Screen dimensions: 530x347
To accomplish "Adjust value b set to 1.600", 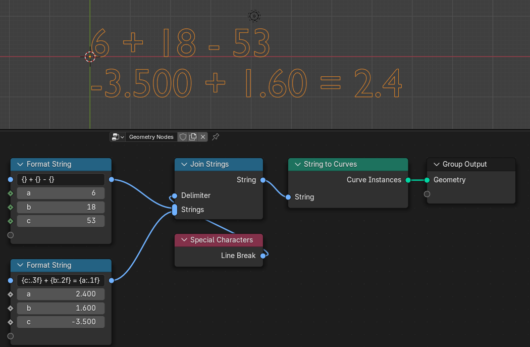I will pyautogui.click(x=61, y=308).
